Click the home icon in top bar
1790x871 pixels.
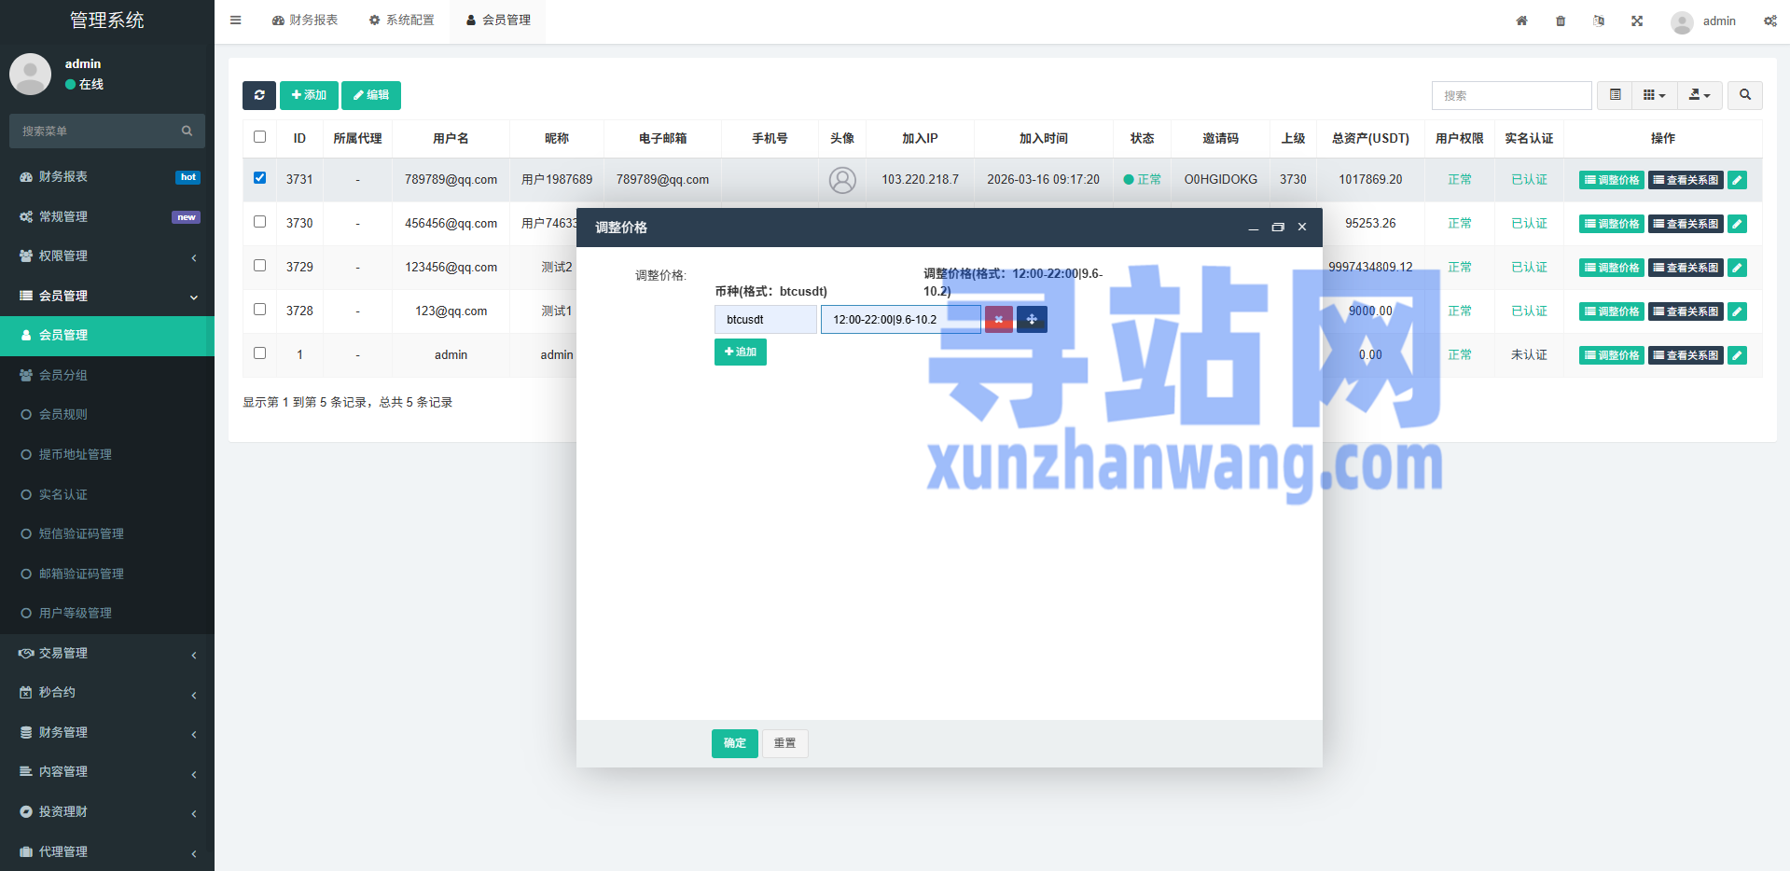1521,21
